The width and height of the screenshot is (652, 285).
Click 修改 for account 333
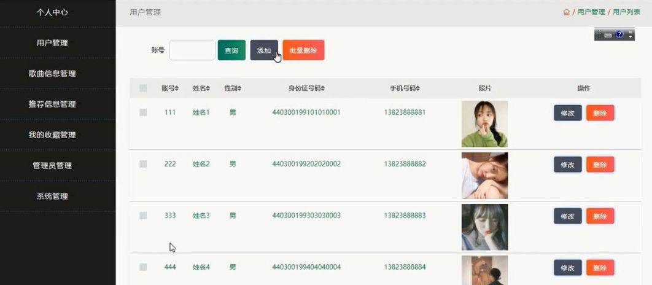pos(568,216)
